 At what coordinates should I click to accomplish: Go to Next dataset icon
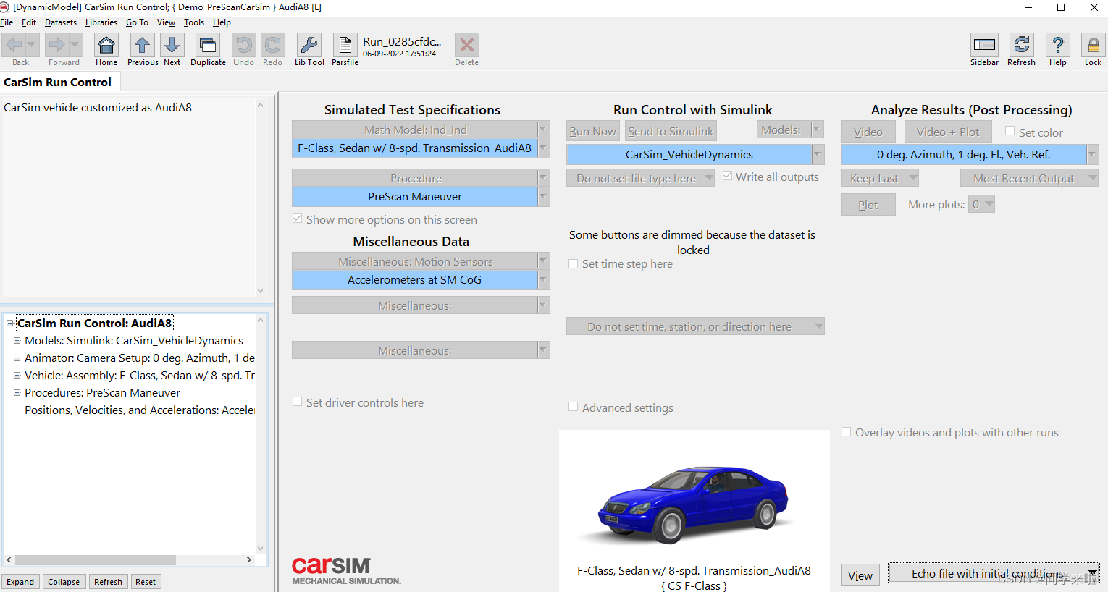(172, 46)
